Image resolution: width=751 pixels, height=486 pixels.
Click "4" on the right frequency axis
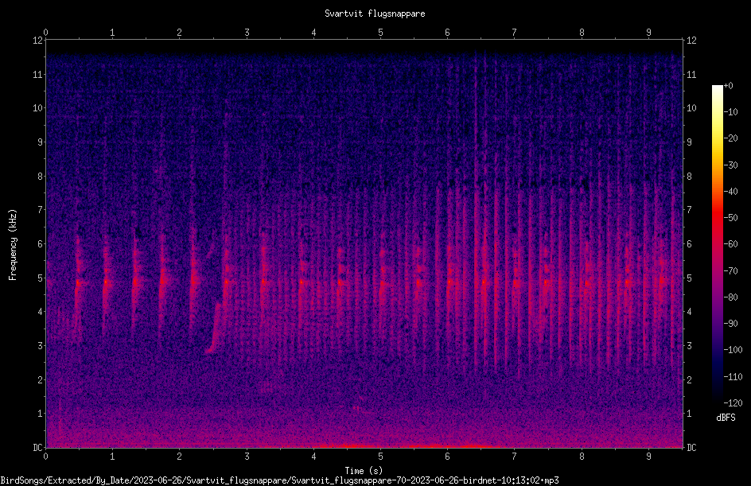tap(689, 312)
